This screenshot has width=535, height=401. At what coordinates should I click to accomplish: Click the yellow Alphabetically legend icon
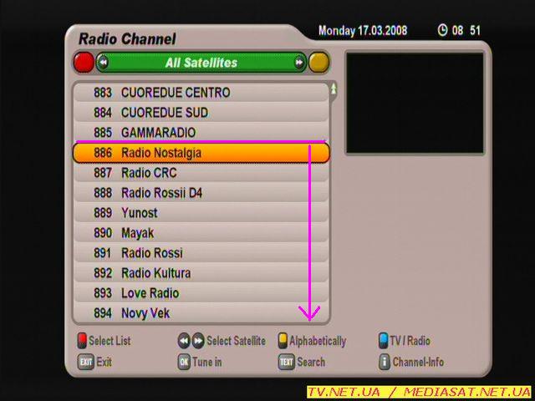click(283, 341)
